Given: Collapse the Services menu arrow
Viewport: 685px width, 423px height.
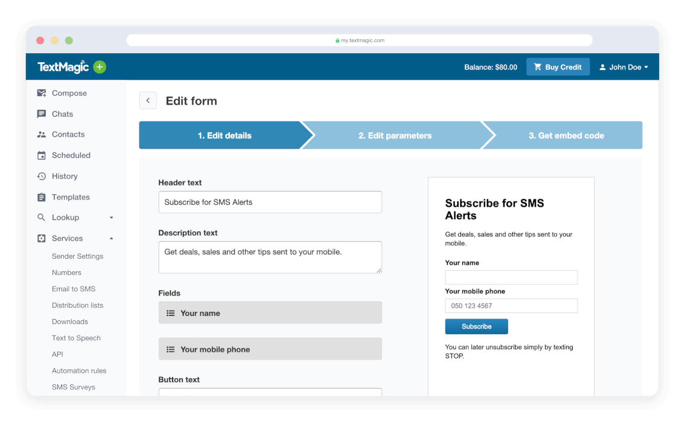Looking at the screenshot, I should [x=112, y=239].
